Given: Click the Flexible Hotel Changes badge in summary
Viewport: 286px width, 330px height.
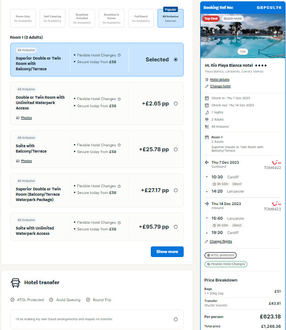Looking at the screenshot, I should [x=226, y=264].
